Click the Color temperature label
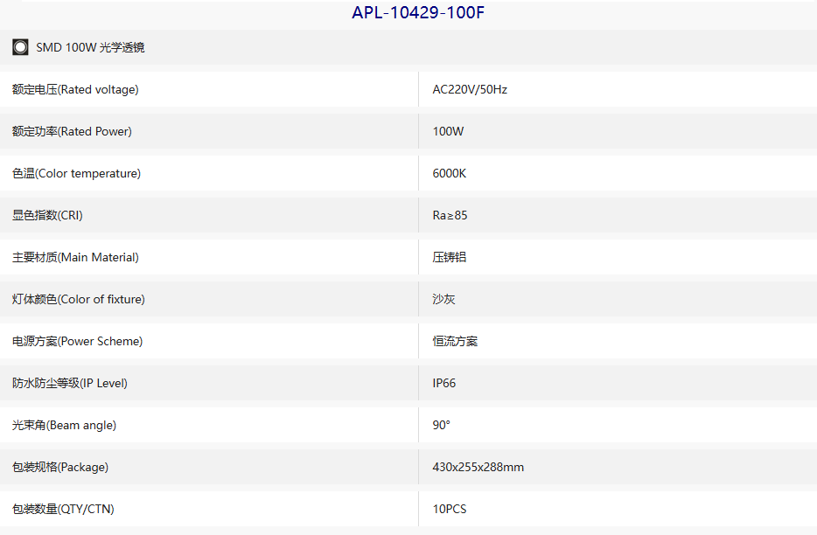The image size is (817, 535). click(x=77, y=173)
